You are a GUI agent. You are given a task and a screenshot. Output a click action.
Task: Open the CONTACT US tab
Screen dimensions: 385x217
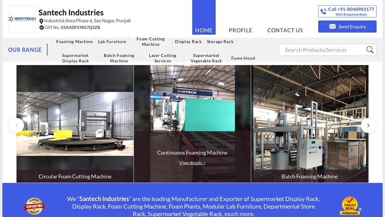[285, 30]
